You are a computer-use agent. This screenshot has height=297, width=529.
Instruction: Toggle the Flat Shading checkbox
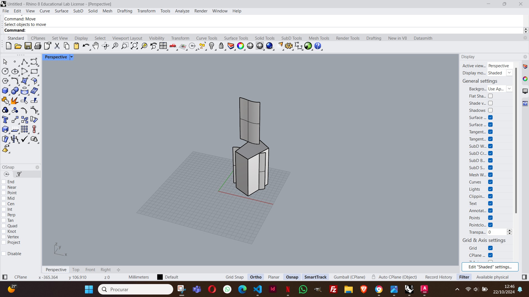point(490,96)
